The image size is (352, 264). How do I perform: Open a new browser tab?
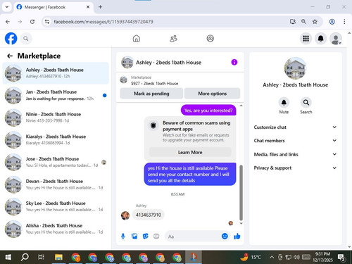tap(100, 7)
